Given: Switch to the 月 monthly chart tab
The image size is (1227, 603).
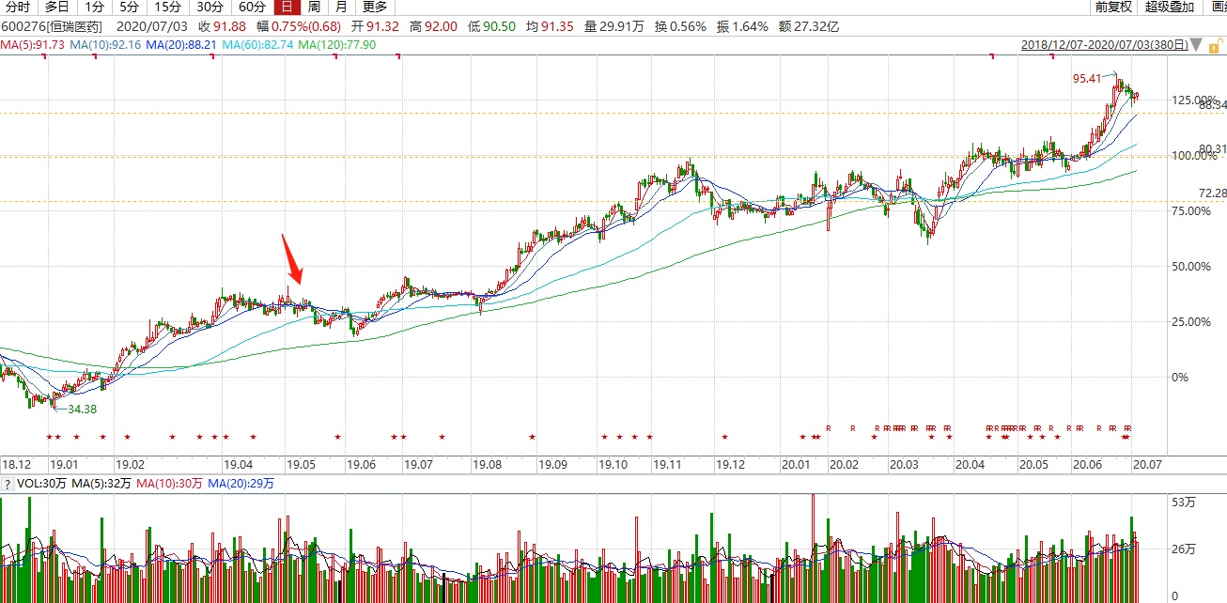Looking at the screenshot, I should click(x=341, y=7).
